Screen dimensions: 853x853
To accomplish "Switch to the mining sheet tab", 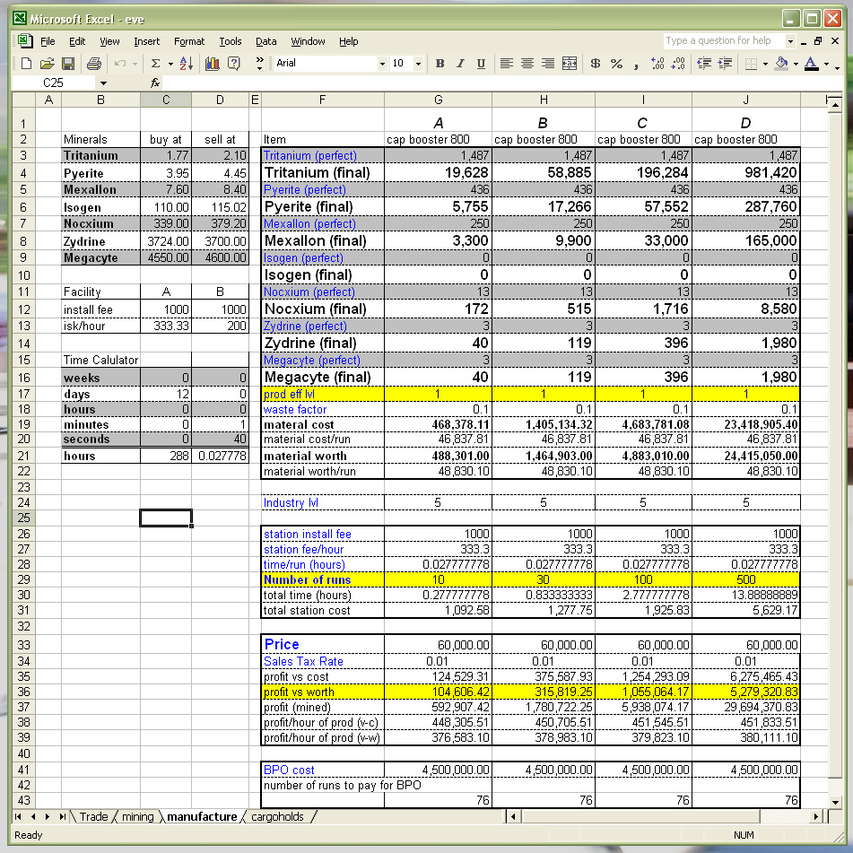I will tap(137, 816).
